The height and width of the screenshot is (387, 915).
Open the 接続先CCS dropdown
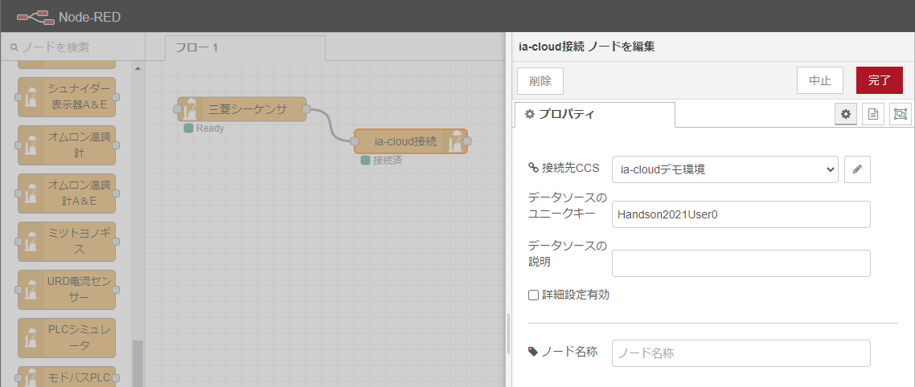pos(724,169)
